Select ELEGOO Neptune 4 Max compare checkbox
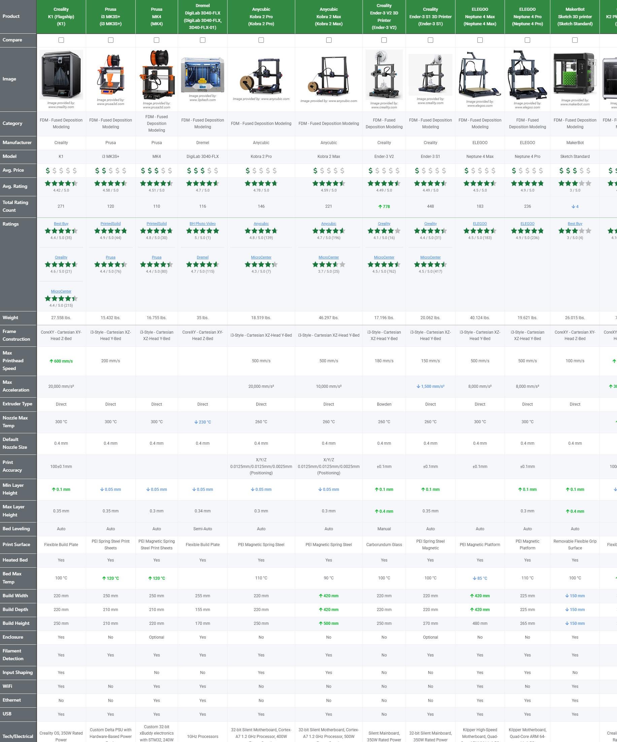The height and width of the screenshot is (742, 617). [480, 40]
